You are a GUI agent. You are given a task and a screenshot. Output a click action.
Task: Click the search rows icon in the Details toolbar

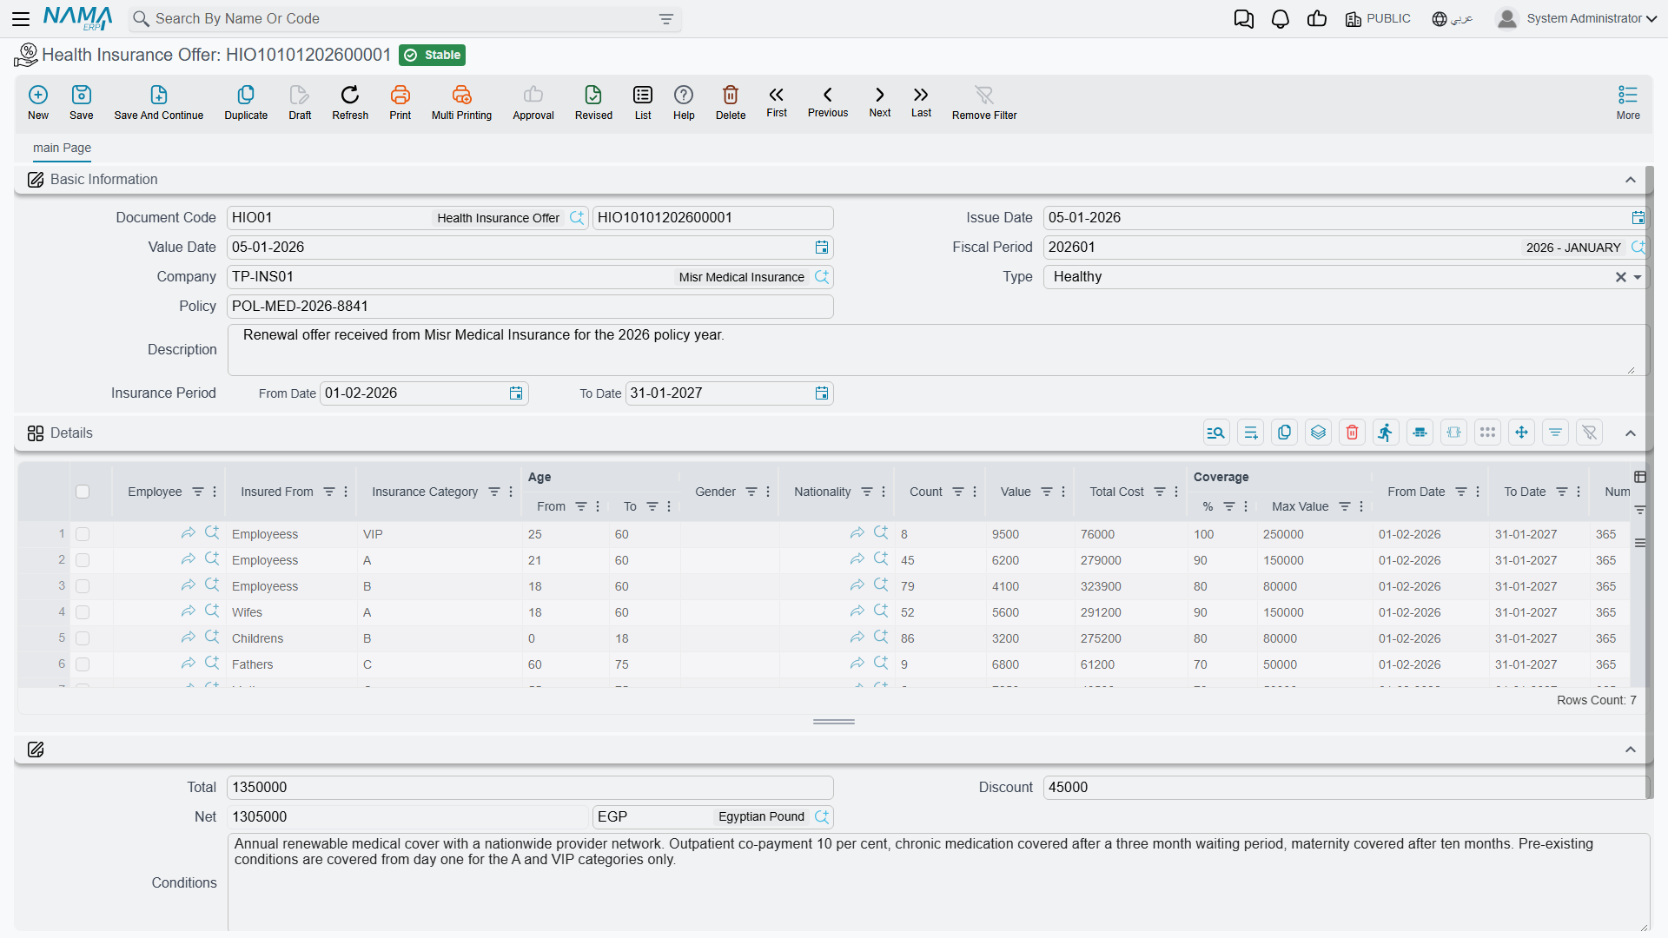click(1216, 433)
